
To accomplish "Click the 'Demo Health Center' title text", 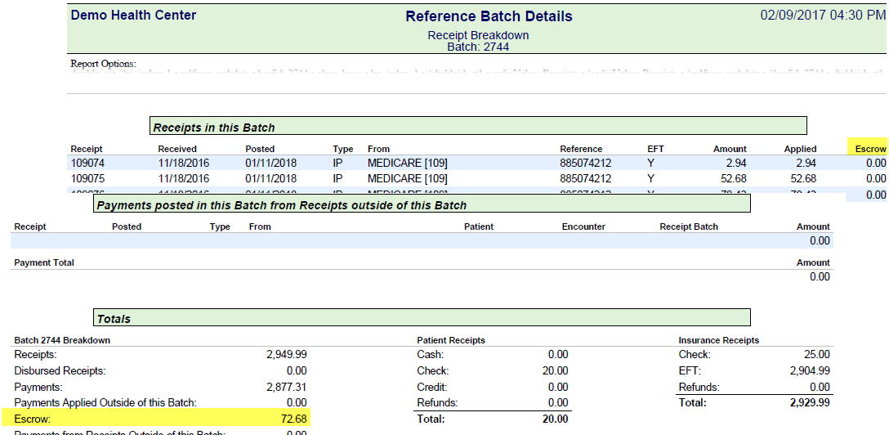I will pyautogui.click(x=133, y=16).
